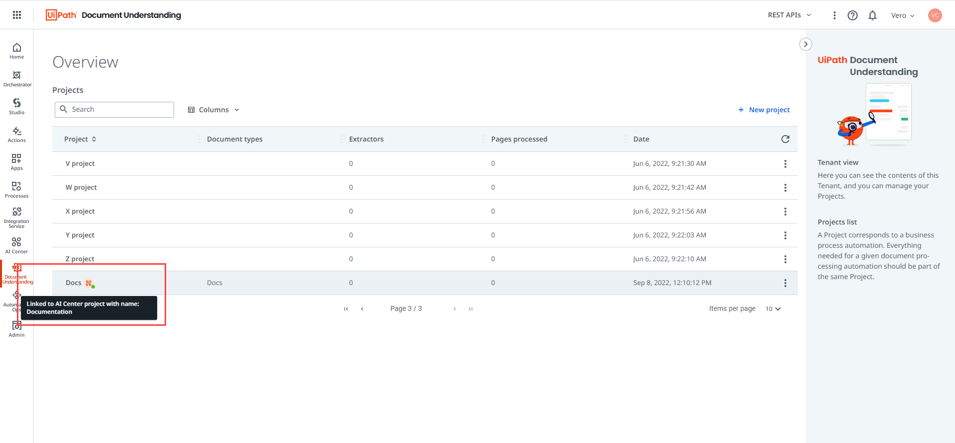Viewport: 955px width, 443px height.
Task: Open the vertical dots menu in header
Action: pyautogui.click(x=835, y=15)
